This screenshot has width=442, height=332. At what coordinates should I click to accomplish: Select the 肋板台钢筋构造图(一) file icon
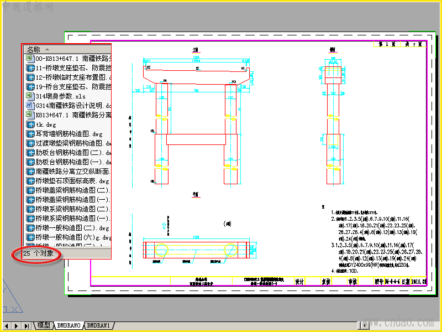point(30,162)
